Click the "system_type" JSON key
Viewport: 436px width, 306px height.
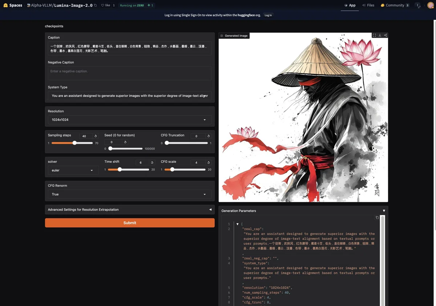click(x=256, y=263)
